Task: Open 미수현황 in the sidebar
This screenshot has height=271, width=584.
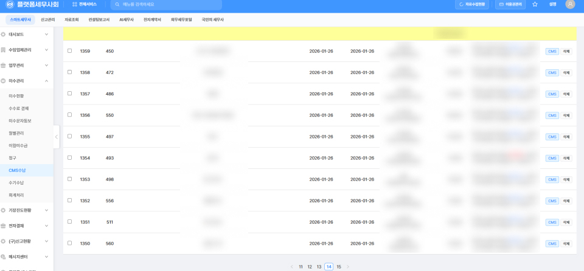Action: pyautogui.click(x=16, y=96)
